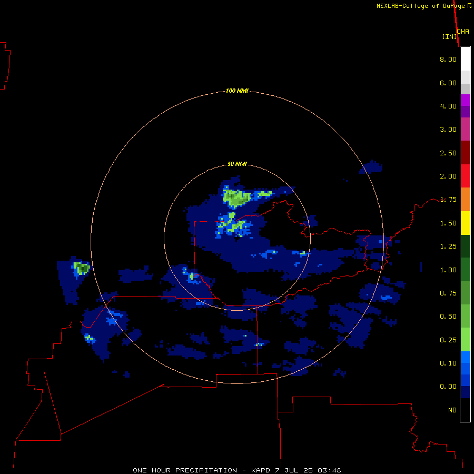Select the 0.10 legend value
474x474 pixels.
[448, 363]
